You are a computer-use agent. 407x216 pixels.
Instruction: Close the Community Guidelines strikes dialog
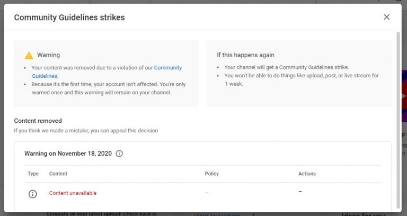pos(386,17)
